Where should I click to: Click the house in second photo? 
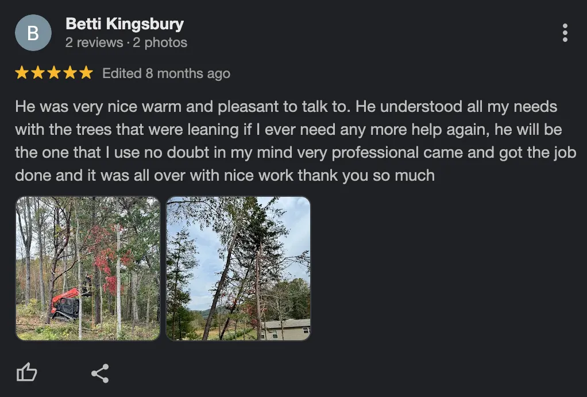click(287, 329)
